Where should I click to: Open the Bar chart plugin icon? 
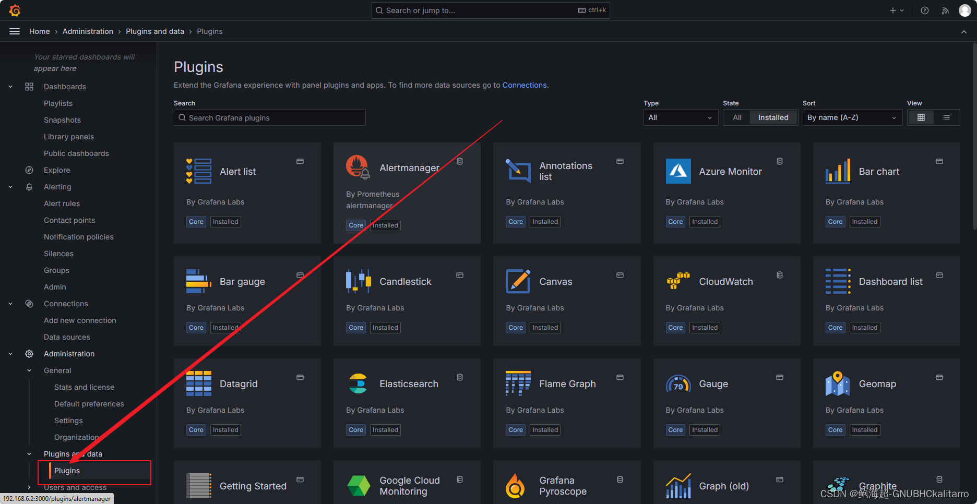pos(838,171)
